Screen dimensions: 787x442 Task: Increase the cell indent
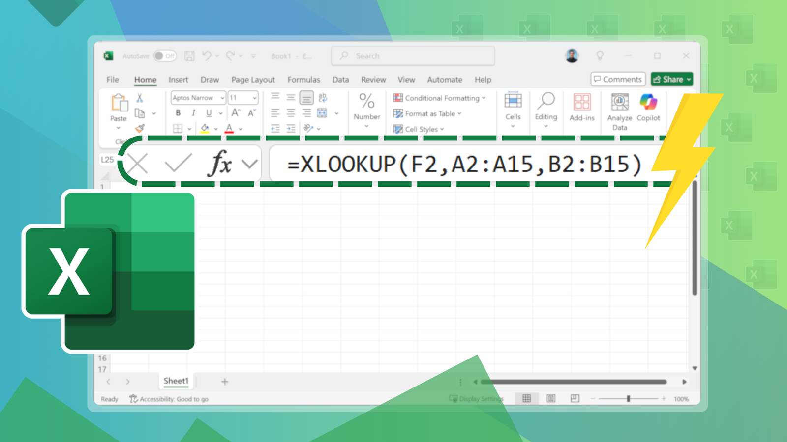tap(291, 129)
